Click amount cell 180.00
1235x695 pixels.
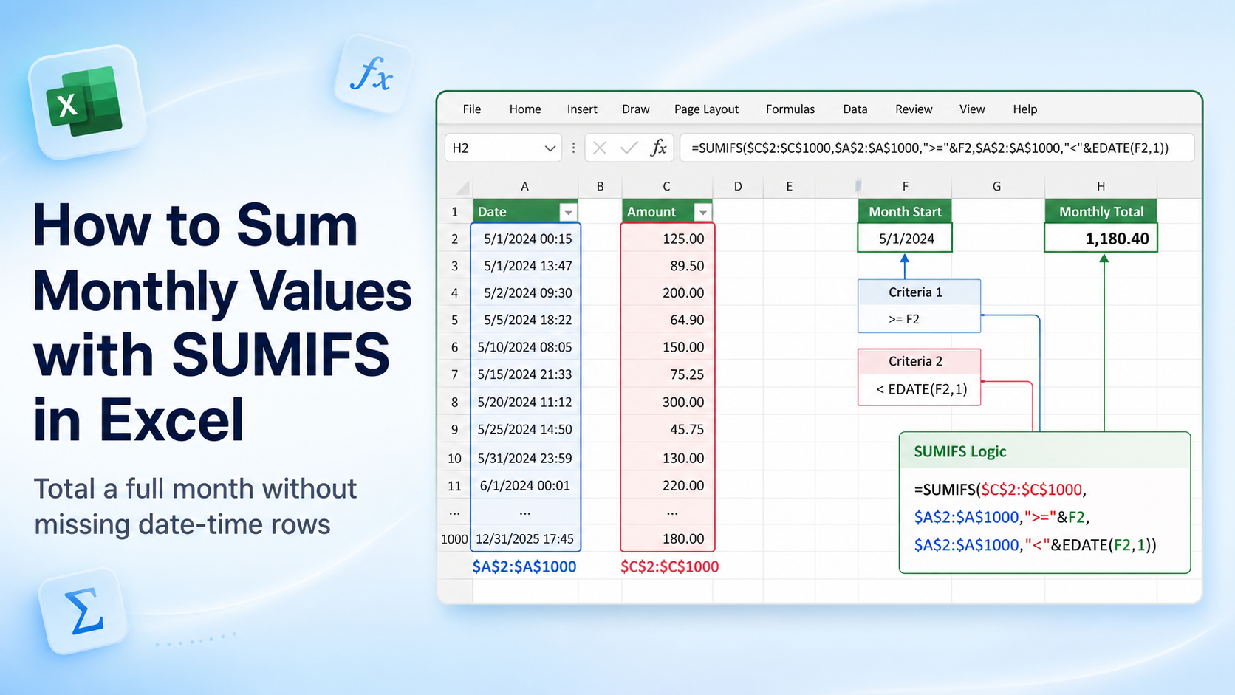(668, 539)
